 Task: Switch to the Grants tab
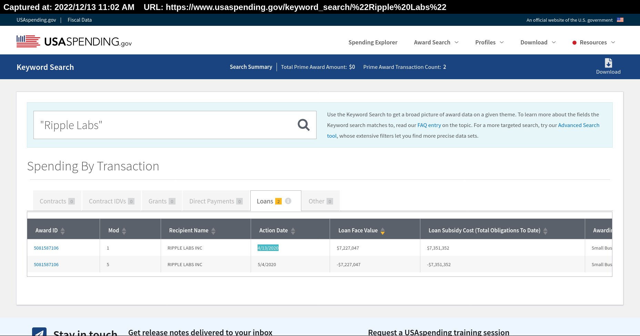tap(162, 201)
